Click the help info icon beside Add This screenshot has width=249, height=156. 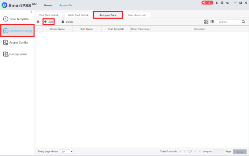tap(38, 22)
